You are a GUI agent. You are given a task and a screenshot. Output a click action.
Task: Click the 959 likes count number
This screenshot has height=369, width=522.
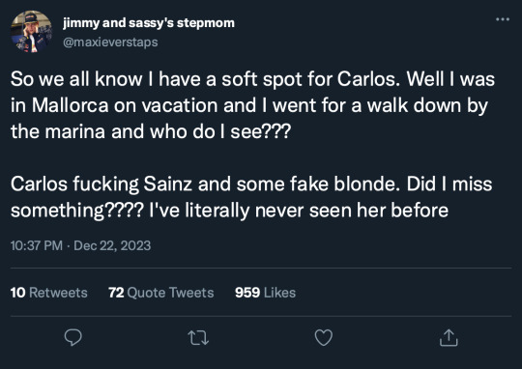tap(247, 293)
